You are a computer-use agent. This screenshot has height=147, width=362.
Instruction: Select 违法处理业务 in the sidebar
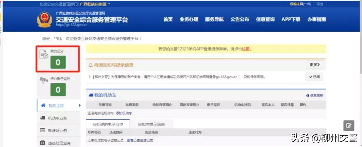[x=59, y=143]
